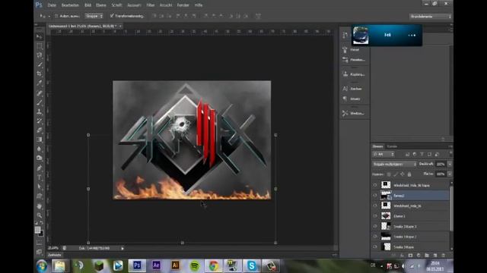487x273 pixels.
Task: Open Photoshop from the taskbar
Action: pos(137,265)
